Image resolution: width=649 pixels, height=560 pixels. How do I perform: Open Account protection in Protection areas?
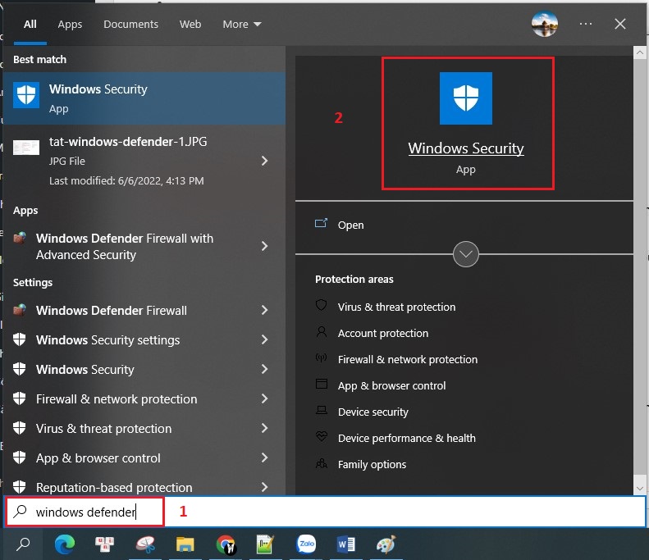[383, 333]
